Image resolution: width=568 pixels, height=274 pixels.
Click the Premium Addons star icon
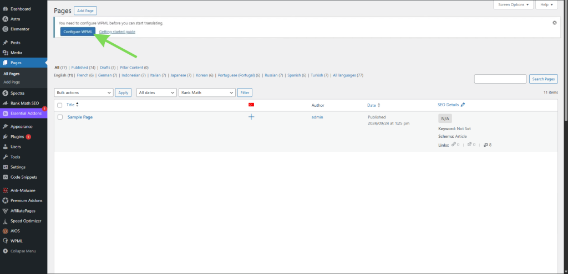(x=5, y=200)
